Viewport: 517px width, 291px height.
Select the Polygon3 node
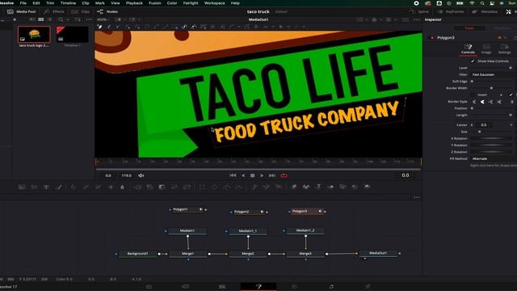tap(306, 211)
